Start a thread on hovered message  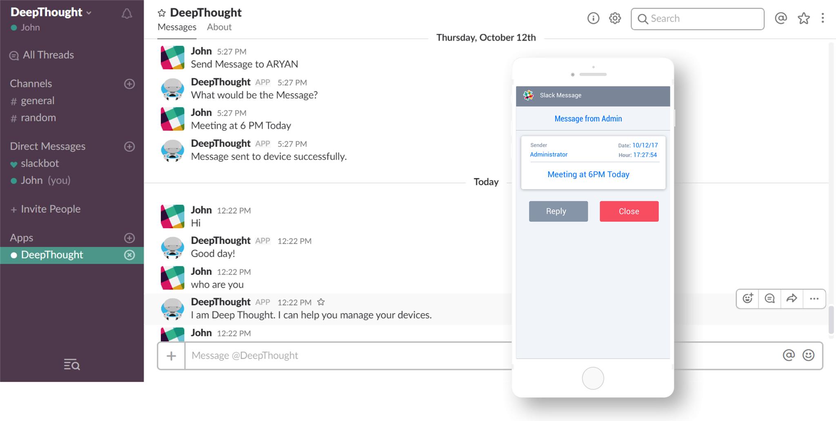point(770,299)
